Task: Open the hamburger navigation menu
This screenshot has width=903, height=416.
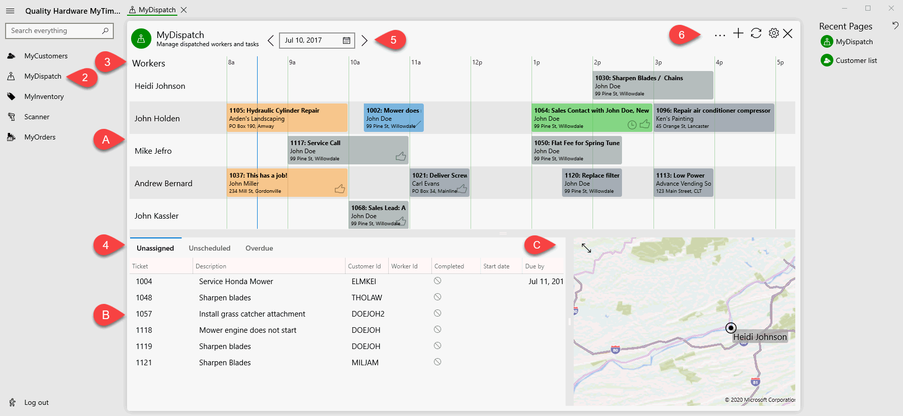Action: tap(10, 11)
